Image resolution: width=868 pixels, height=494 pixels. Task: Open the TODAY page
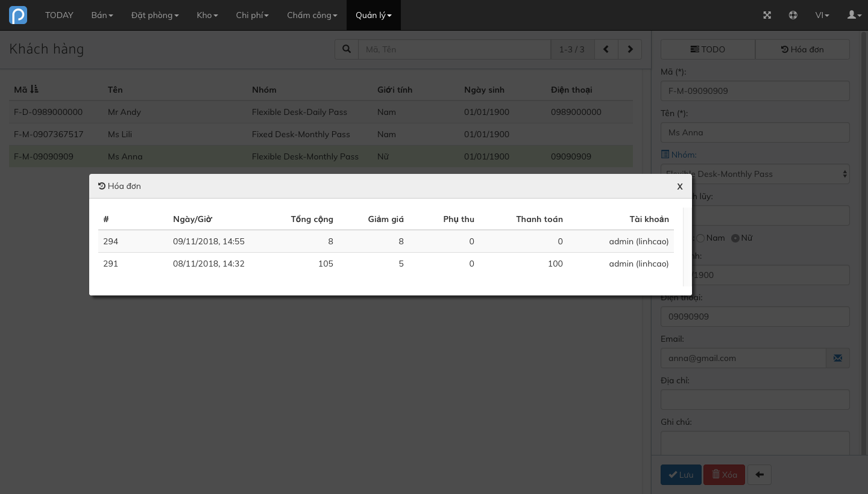[x=59, y=15]
